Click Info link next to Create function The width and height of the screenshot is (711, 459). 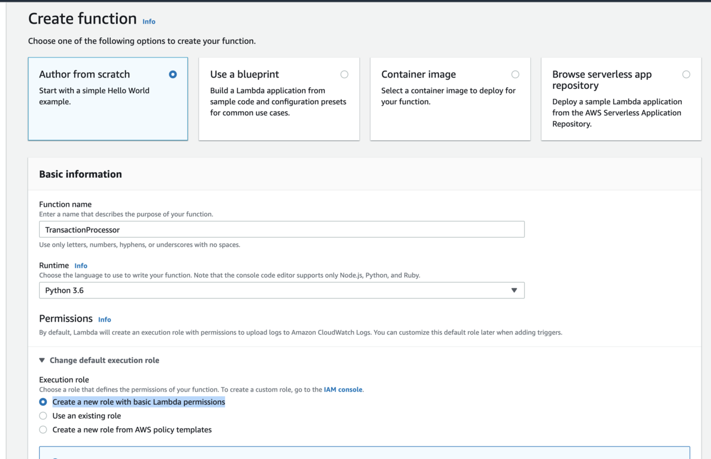coord(149,21)
